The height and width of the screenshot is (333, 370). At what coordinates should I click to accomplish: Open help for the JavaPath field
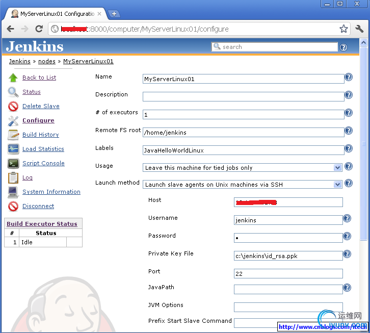click(x=347, y=288)
